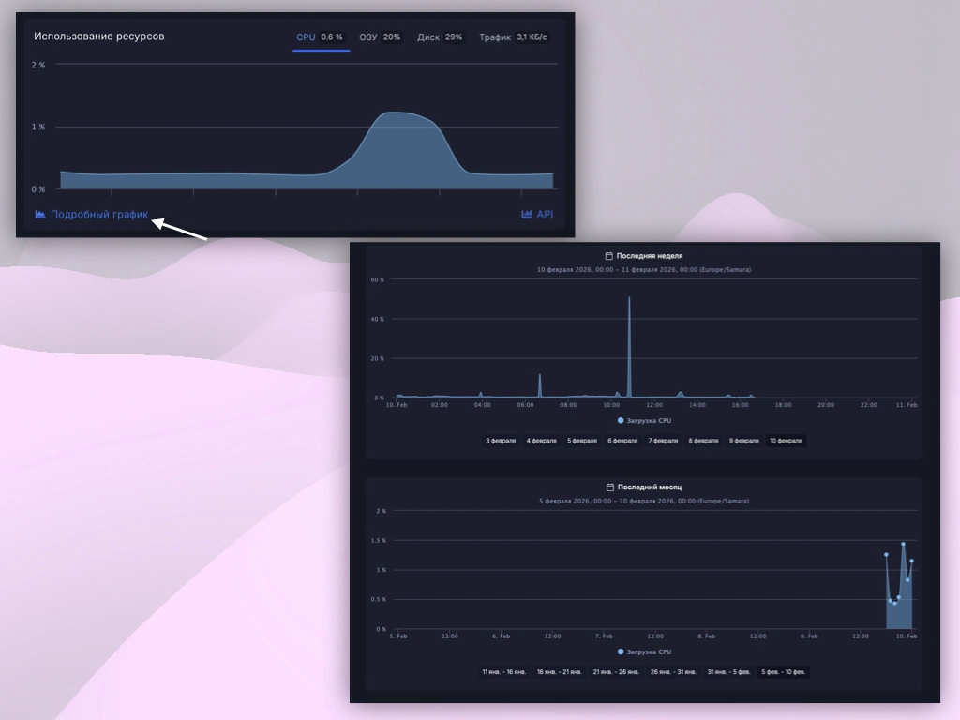Click the Диск 29% indicator

(x=440, y=37)
